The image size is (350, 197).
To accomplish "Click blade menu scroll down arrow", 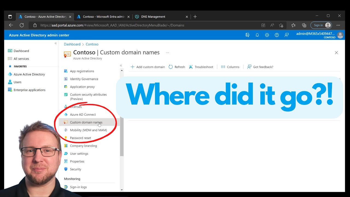I will click(x=122, y=190).
